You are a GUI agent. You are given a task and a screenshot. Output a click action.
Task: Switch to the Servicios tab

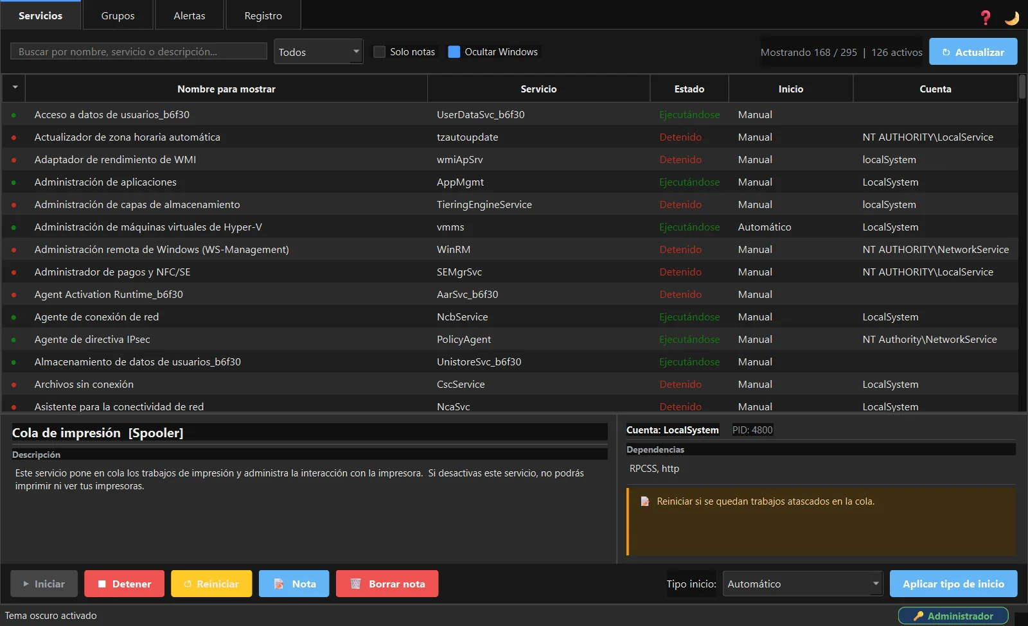(40, 15)
